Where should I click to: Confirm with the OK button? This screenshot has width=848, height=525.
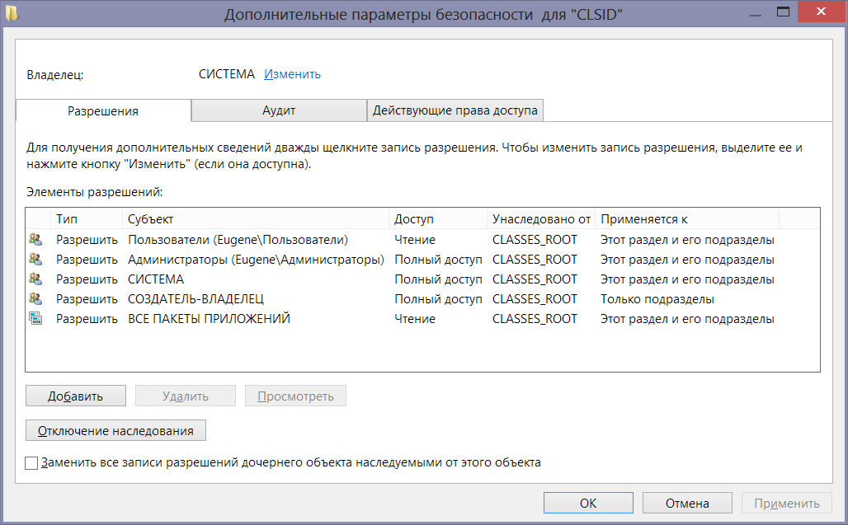click(588, 503)
